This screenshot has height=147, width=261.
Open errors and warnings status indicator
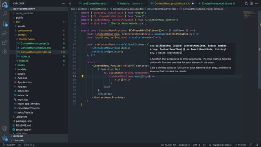(29, 145)
